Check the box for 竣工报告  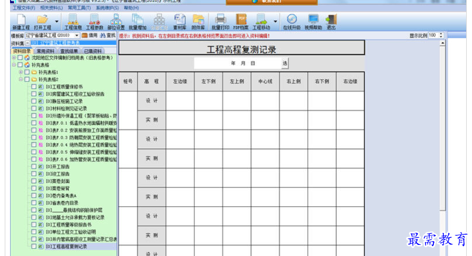coord(34,174)
